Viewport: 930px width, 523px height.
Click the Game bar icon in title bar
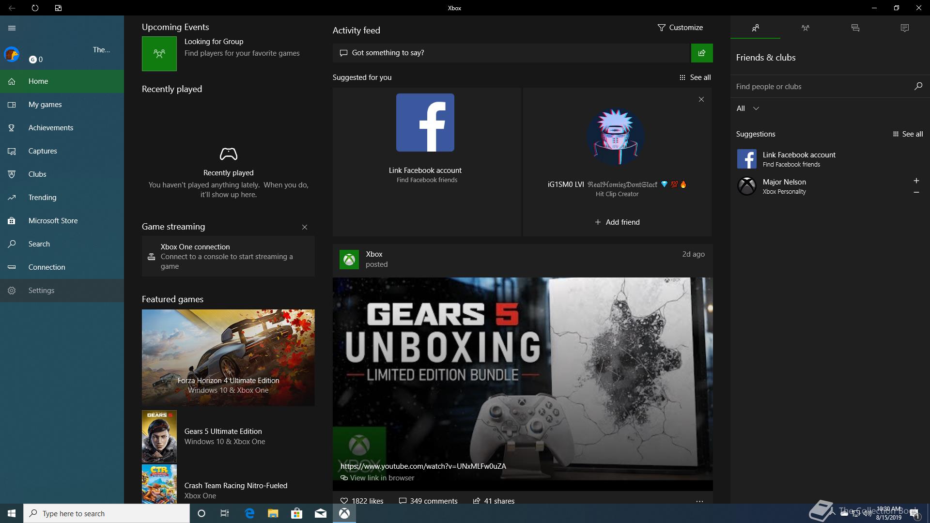point(58,8)
